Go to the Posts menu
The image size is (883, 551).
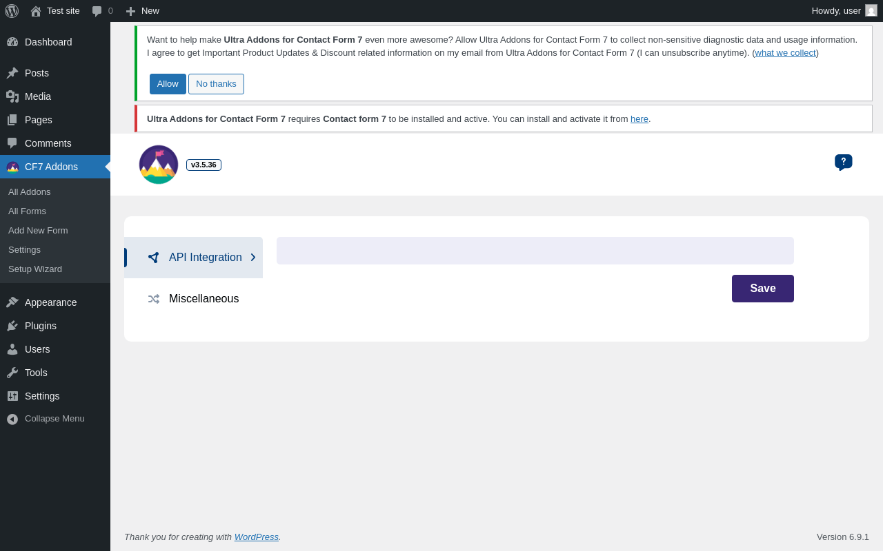[37, 73]
